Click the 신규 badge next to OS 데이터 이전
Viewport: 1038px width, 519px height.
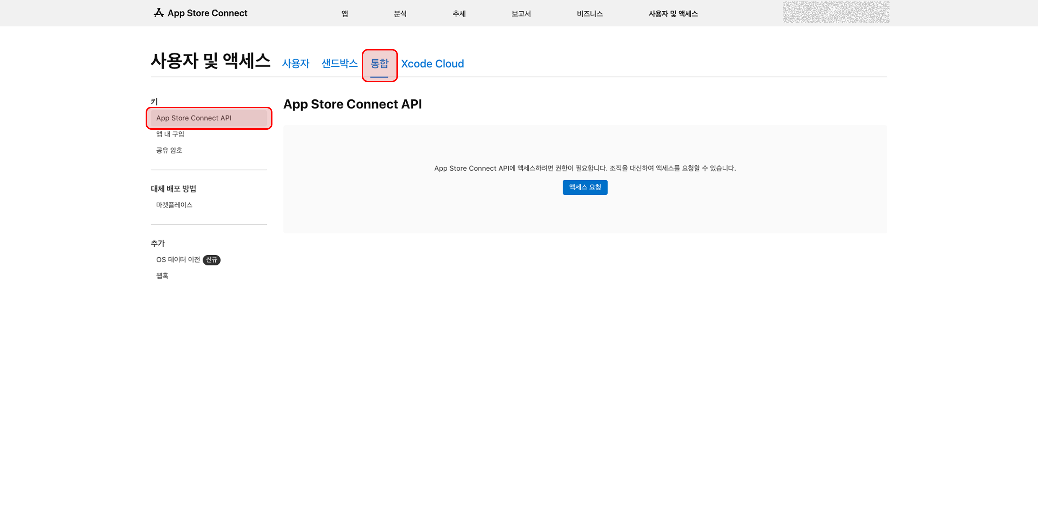[x=212, y=260]
